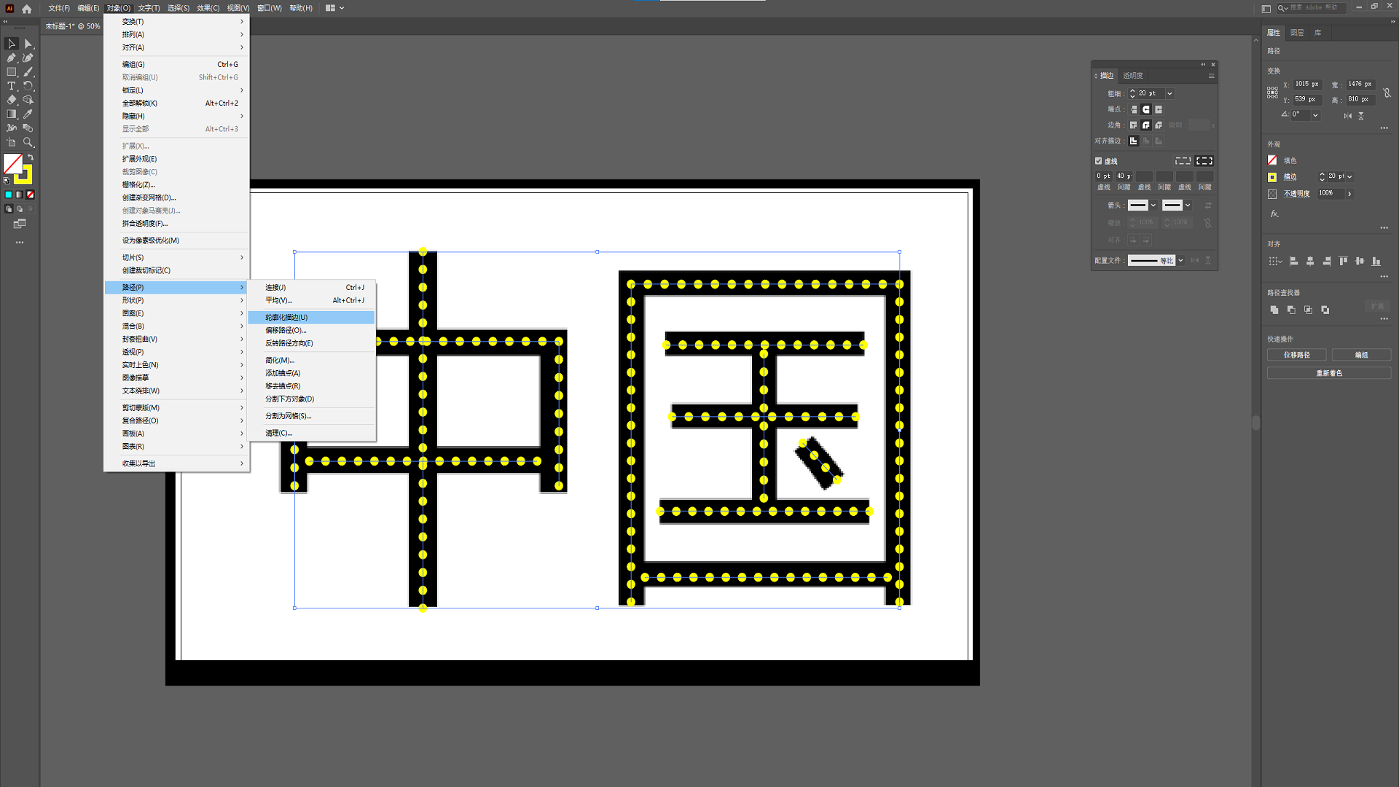
Task: Click the round cap stroke icon
Action: pos(1146,109)
